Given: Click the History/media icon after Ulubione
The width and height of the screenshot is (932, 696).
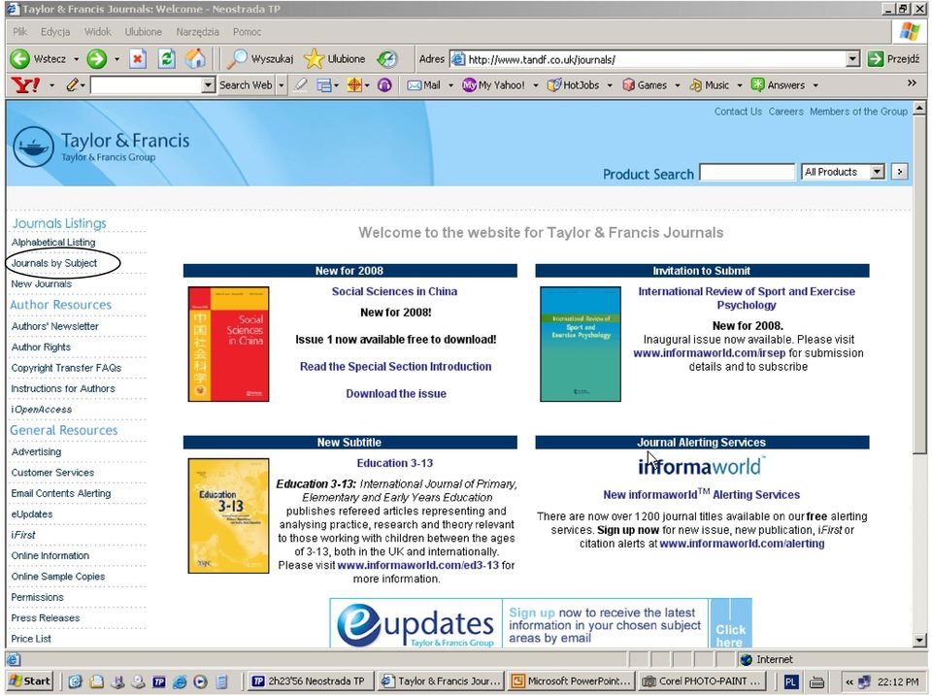Looking at the screenshot, I should 387,59.
